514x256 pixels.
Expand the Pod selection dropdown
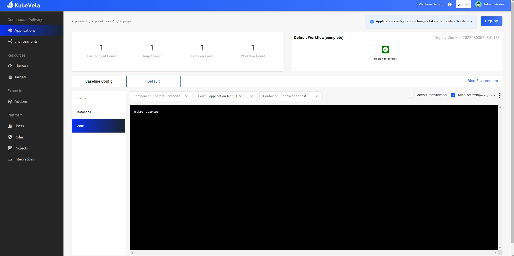(x=225, y=96)
